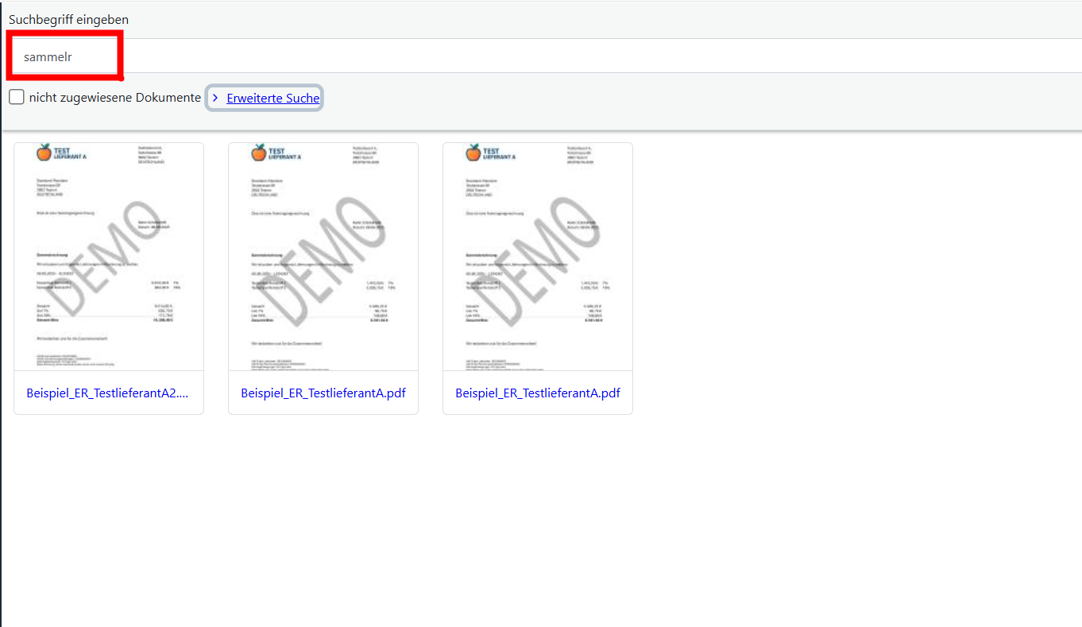Select the third DEMO watermarked document preview

pyautogui.click(x=537, y=255)
